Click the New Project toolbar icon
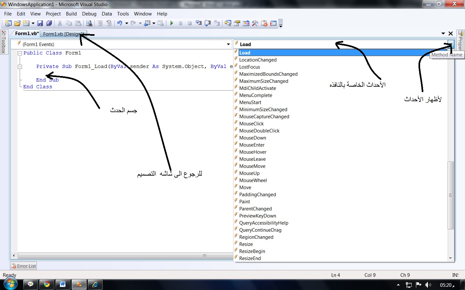Image resolution: width=465 pixels, height=290 pixels. pos(9,23)
